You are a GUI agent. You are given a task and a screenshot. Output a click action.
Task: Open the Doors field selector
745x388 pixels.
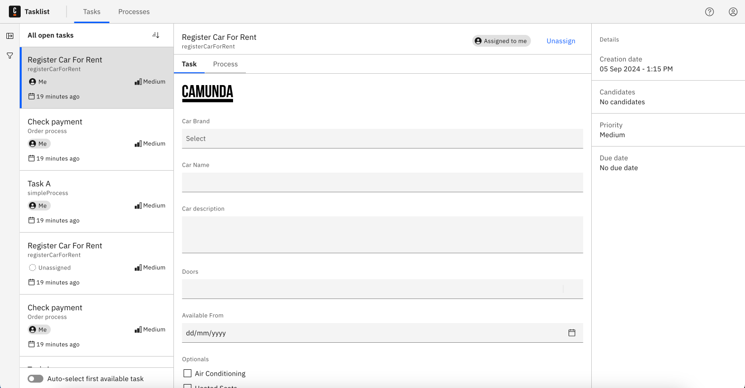382,289
